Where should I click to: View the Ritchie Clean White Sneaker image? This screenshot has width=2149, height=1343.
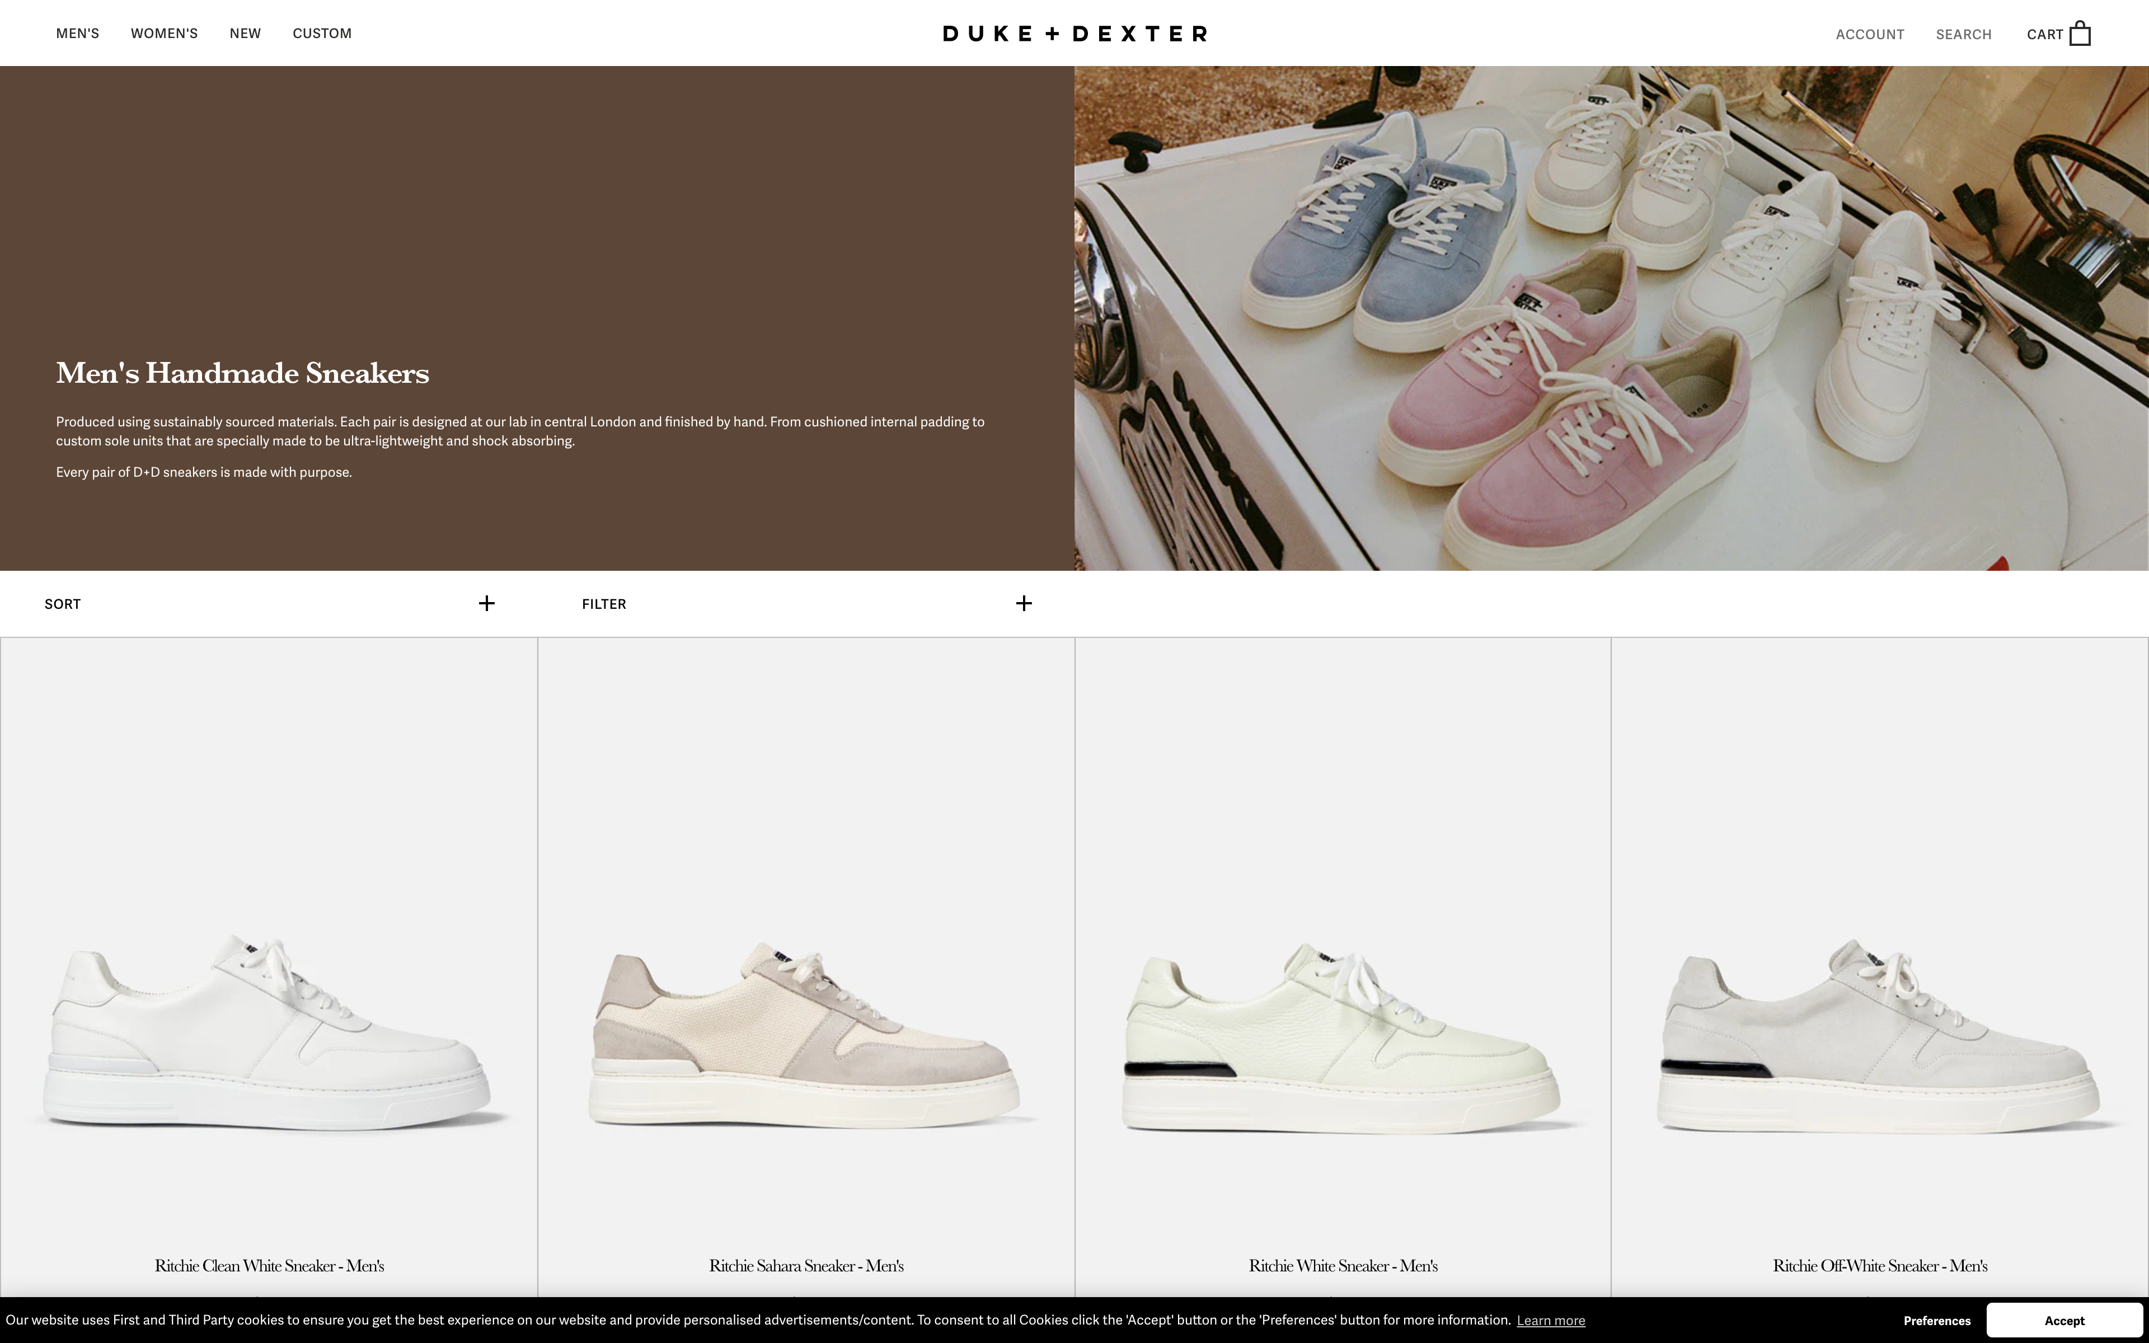(268, 1035)
